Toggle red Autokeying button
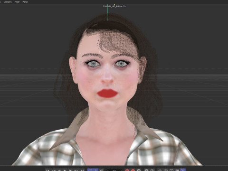Viewport: 228px width, 171px height. [x=133, y=170]
